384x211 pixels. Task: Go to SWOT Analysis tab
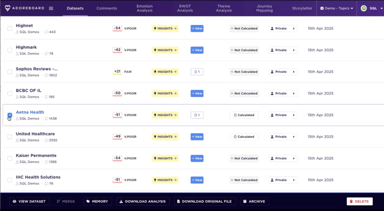[x=185, y=8]
